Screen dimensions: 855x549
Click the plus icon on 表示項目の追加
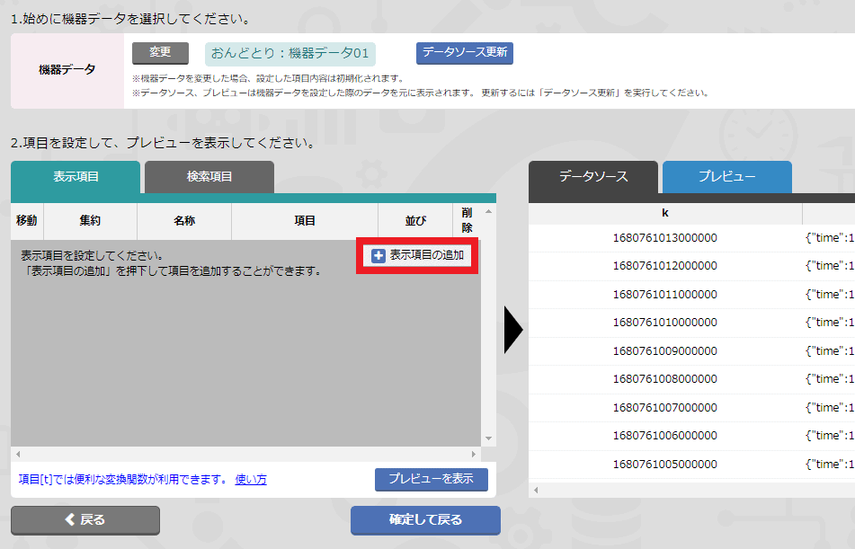379,256
